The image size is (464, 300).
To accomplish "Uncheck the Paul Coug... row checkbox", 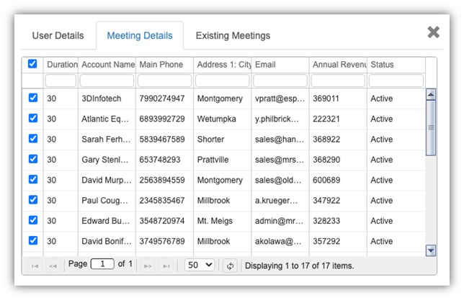I will (x=33, y=199).
